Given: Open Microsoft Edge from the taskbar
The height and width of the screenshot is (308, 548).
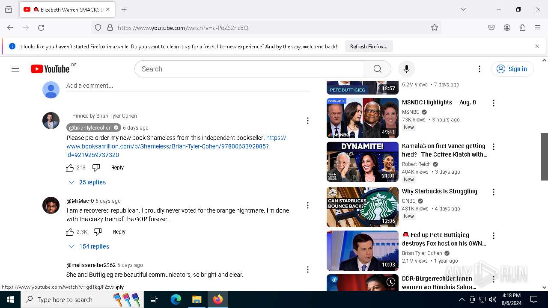Looking at the screenshot, I should click(x=176, y=299).
